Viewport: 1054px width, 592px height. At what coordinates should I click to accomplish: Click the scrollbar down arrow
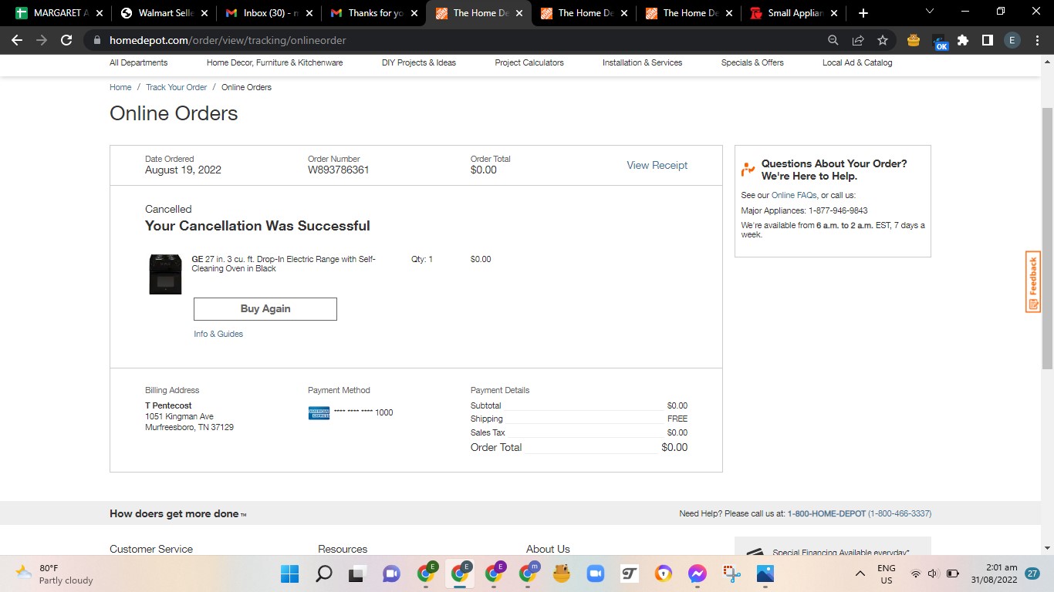tap(1048, 548)
